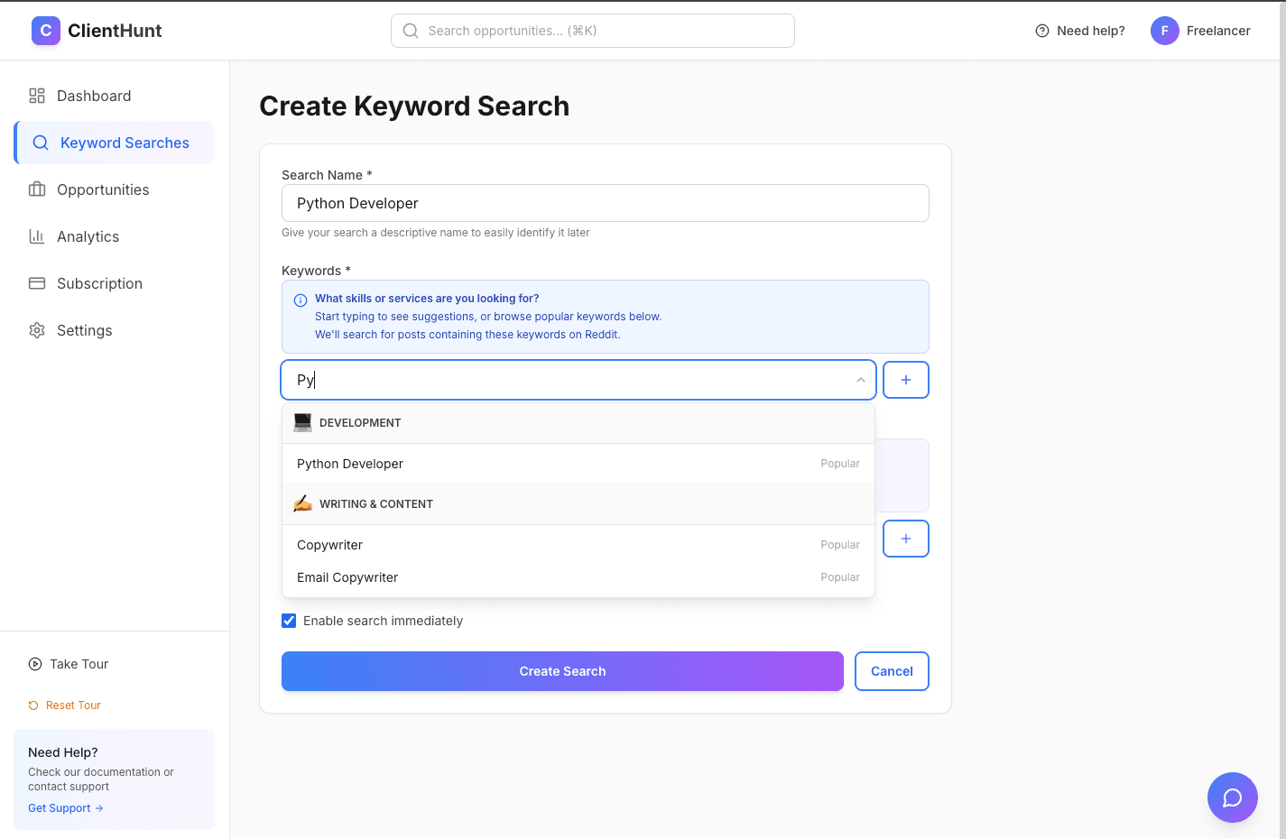Open the Dashboard from the sidebar

click(94, 96)
